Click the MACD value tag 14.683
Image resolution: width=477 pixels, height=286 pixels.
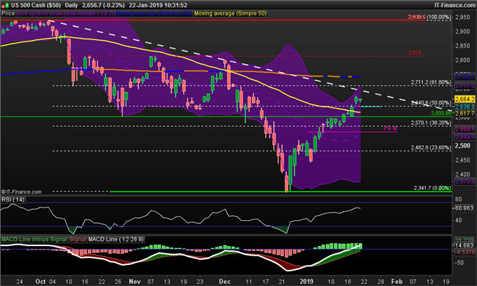(x=464, y=245)
